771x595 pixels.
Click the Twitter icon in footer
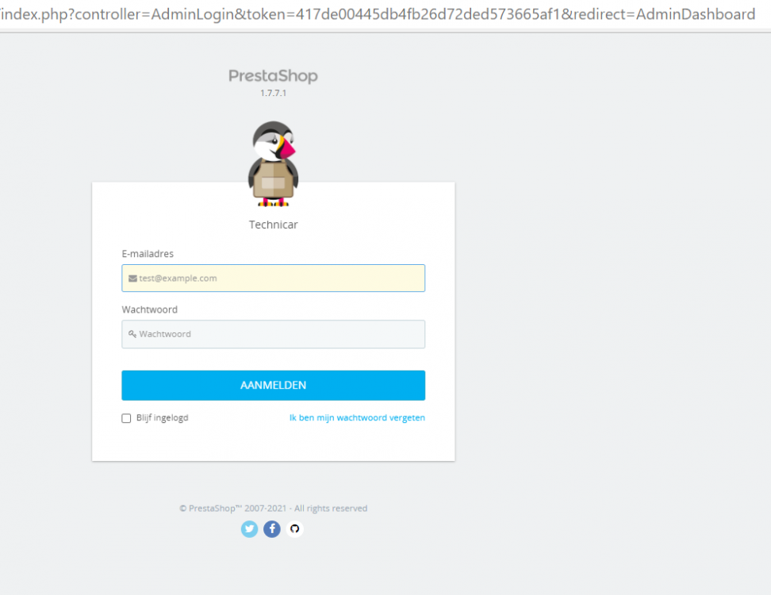coord(249,529)
